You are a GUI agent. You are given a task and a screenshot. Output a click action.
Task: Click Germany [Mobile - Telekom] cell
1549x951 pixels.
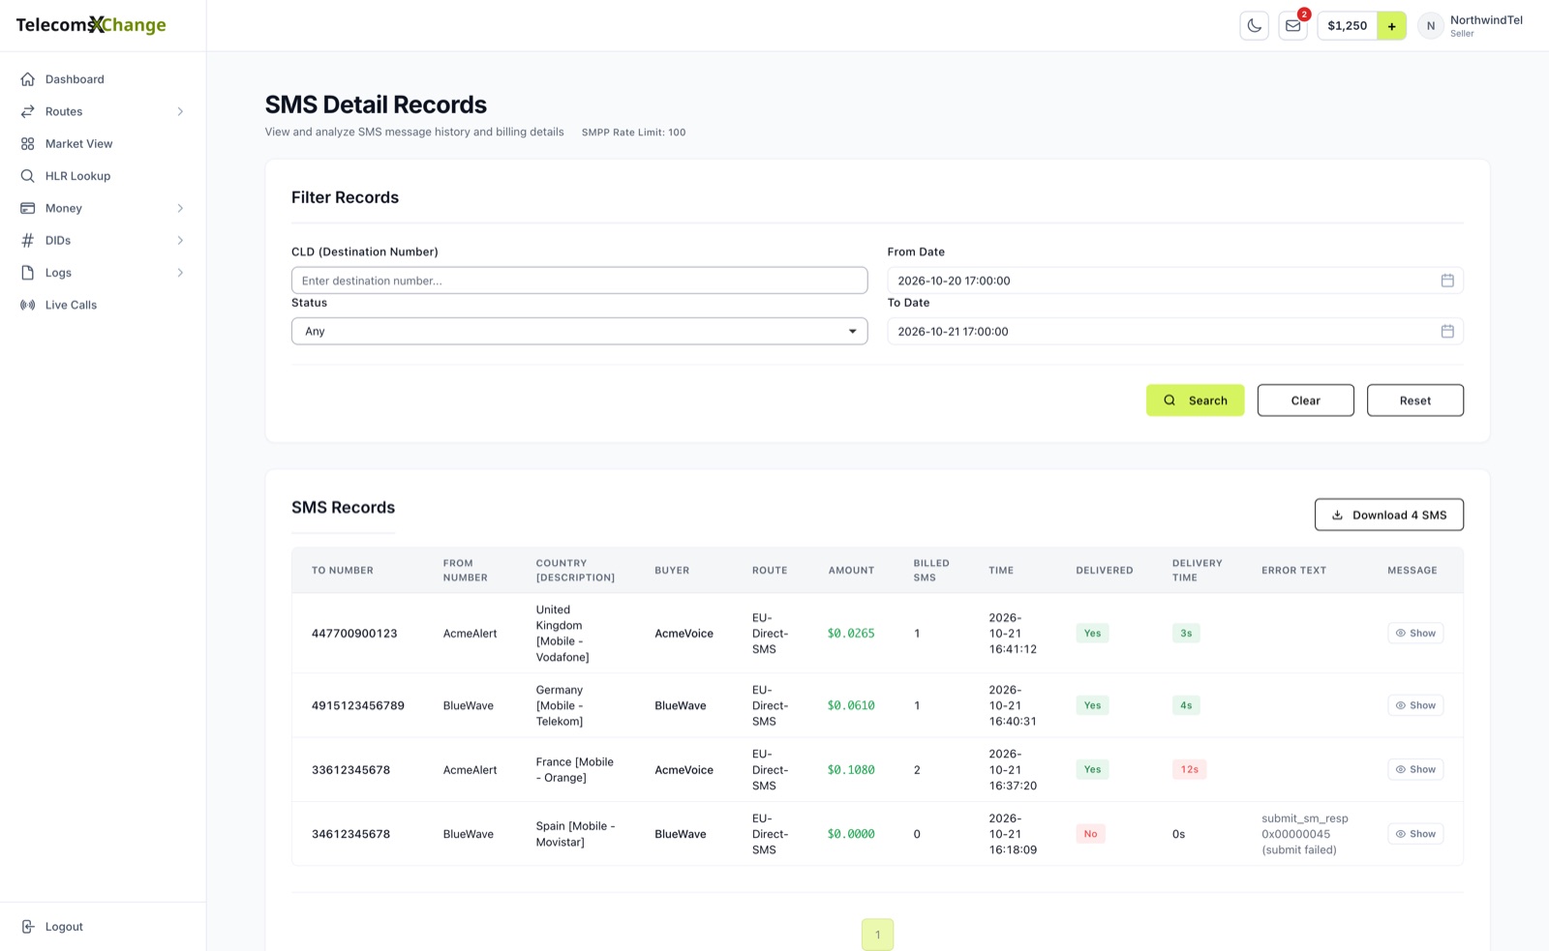[560, 705]
